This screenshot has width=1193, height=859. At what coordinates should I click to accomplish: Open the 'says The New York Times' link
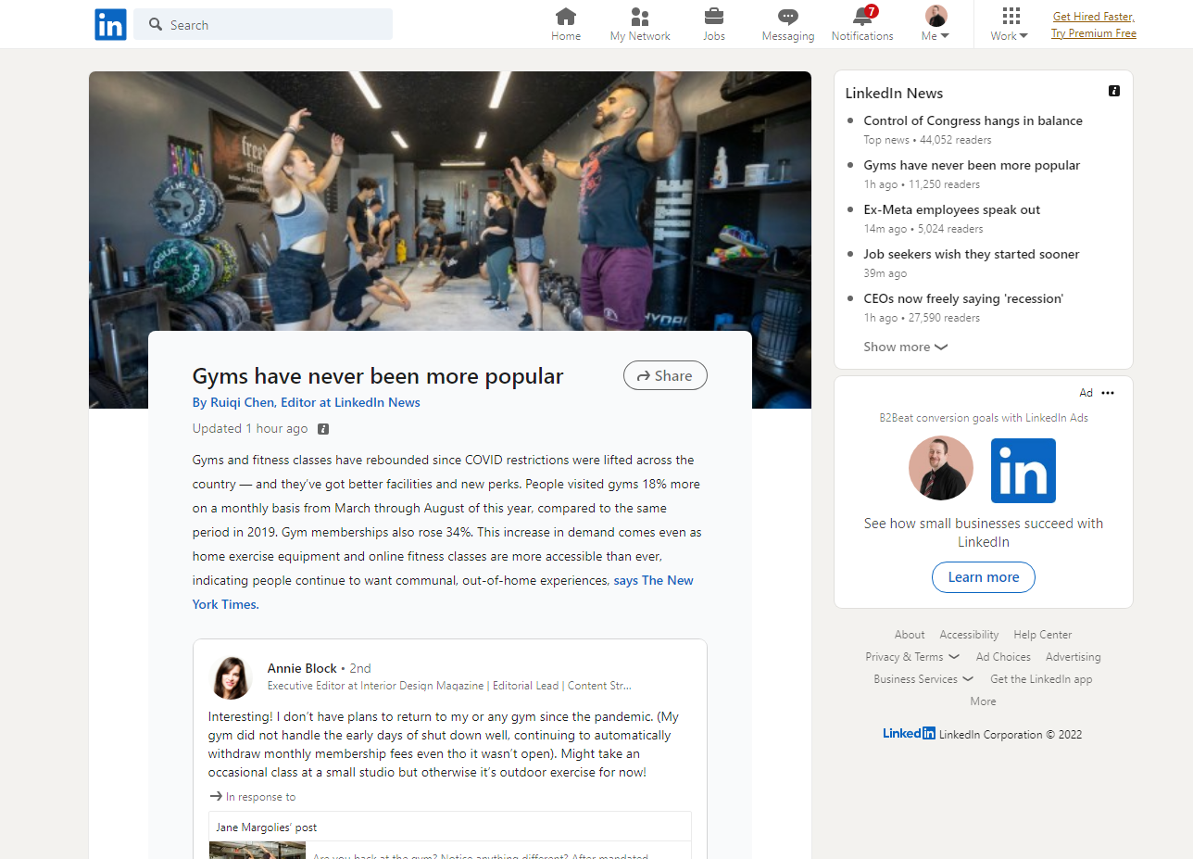pyautogui.click(x=652, y=580)
